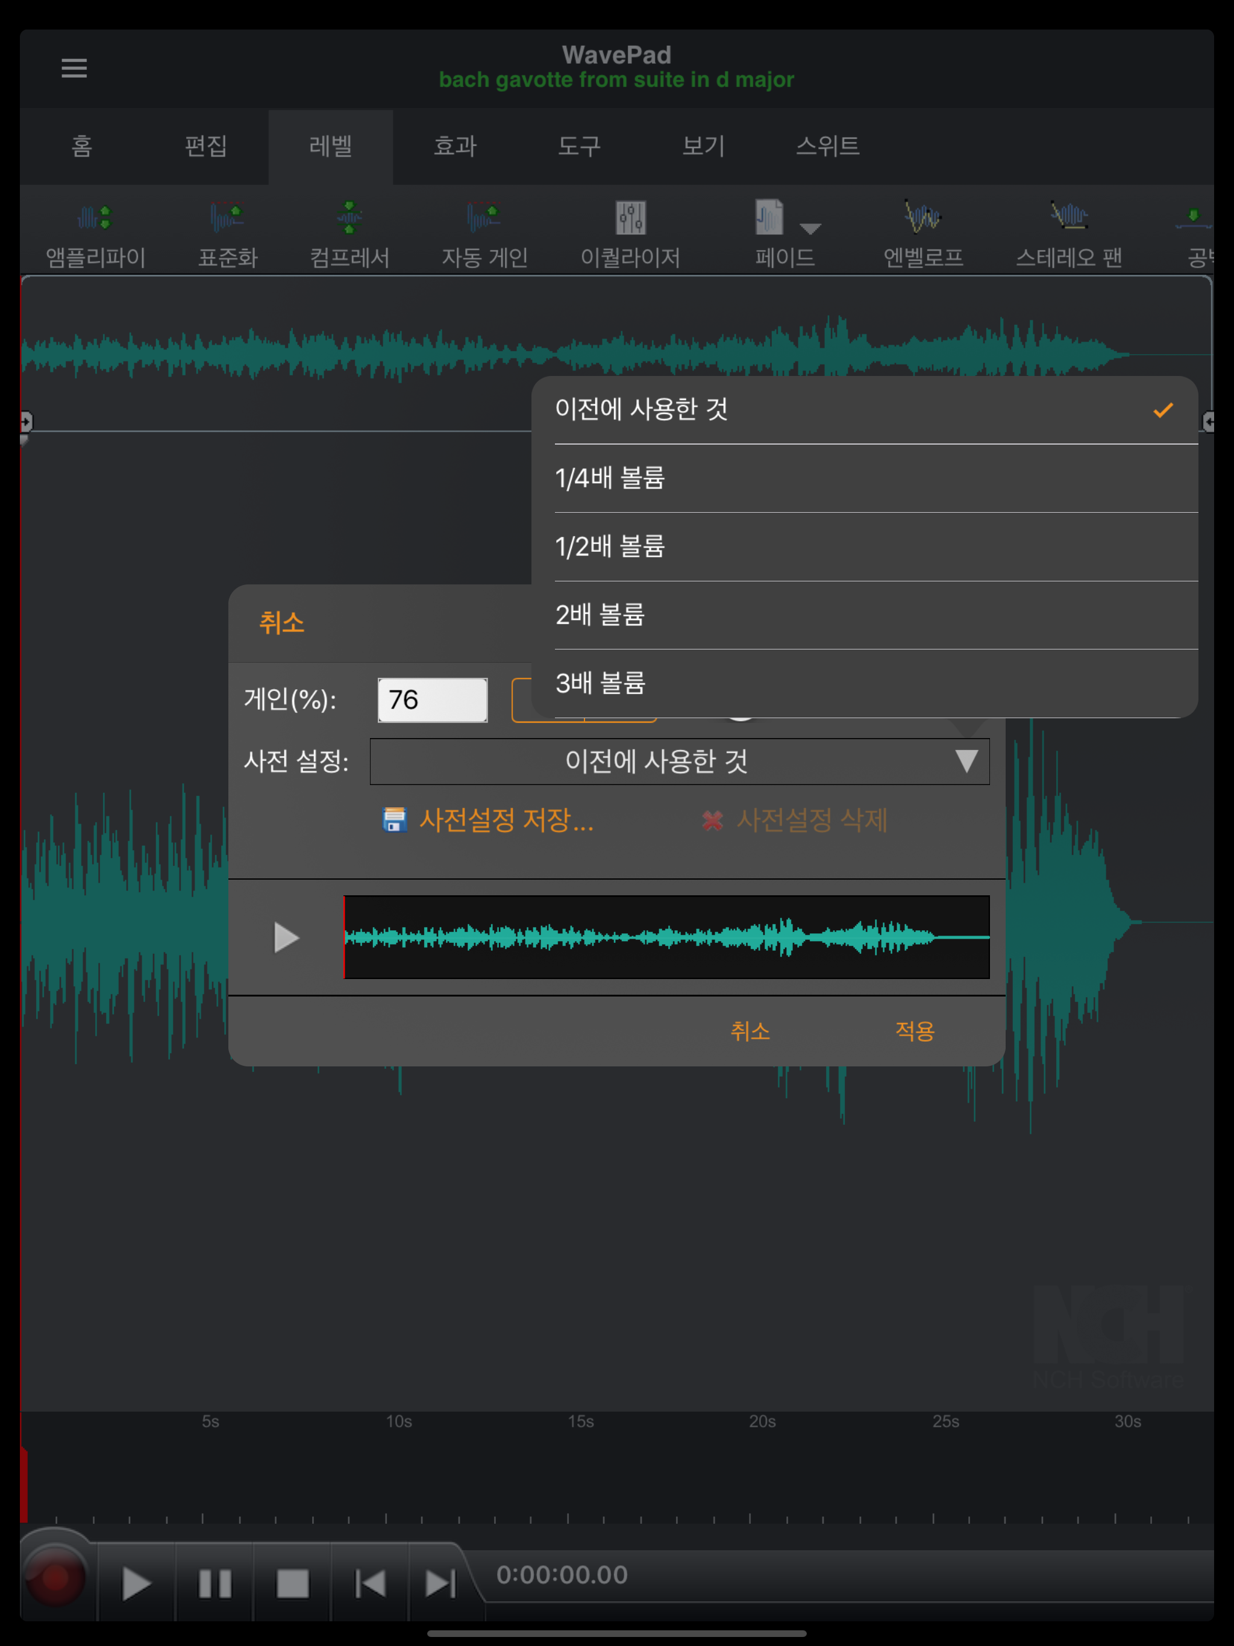
Task: Stop playback in the transport bar
Action: pos(292,1583)
